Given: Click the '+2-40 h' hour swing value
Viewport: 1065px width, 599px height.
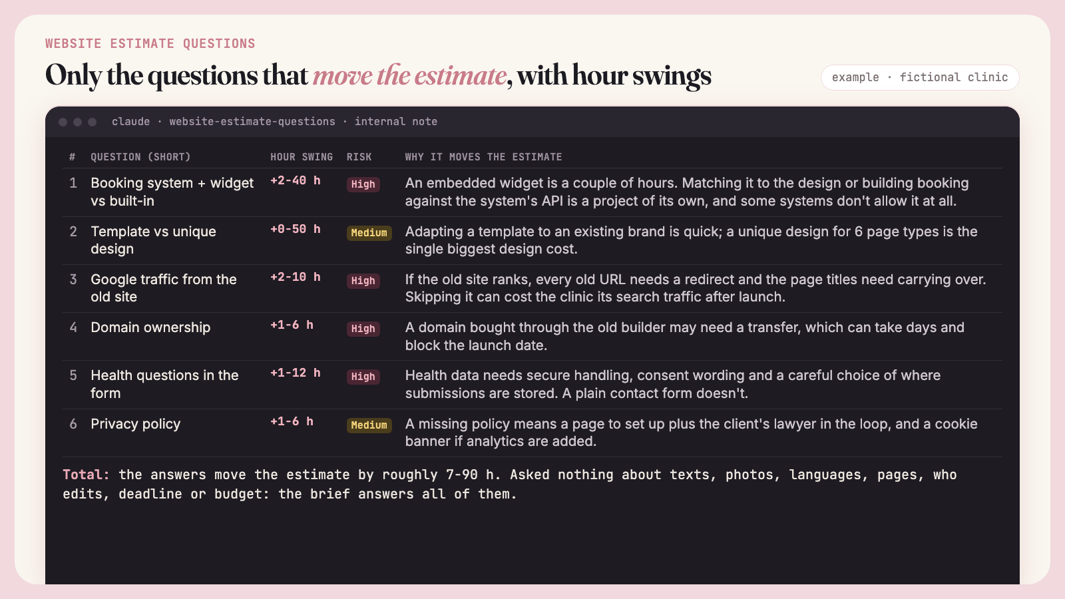Looking at the screenshot, I should tap(296, 180).
